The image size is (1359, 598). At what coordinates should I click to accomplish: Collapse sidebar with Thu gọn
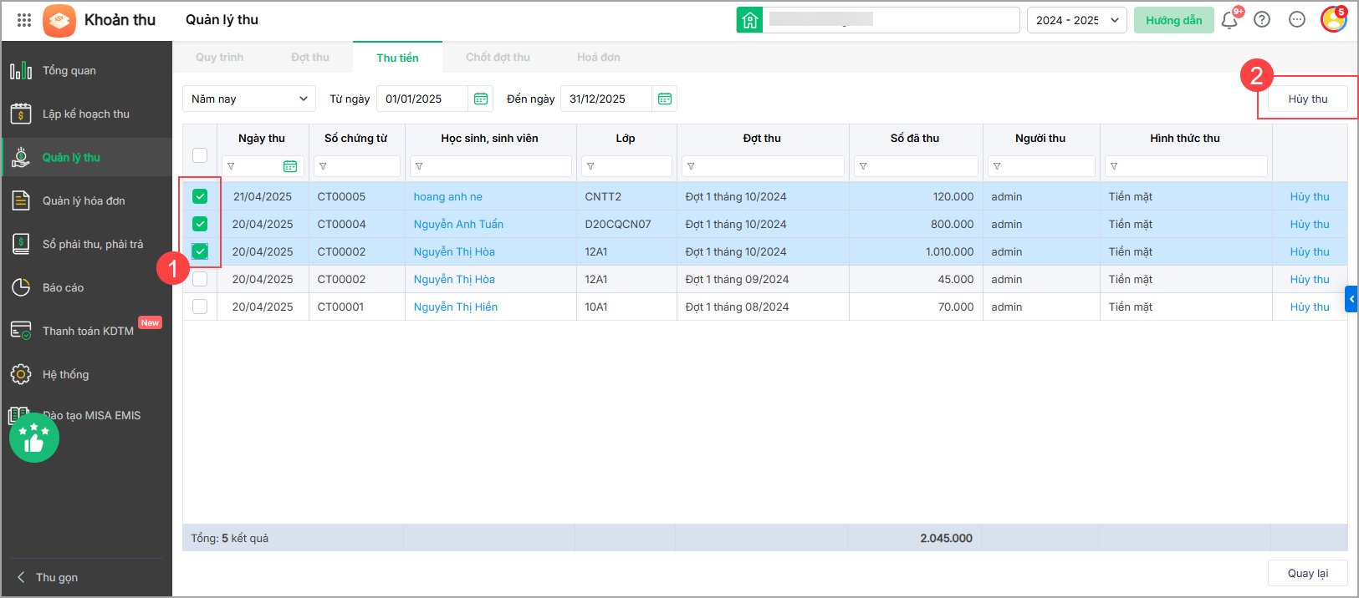tap(56, 577)
